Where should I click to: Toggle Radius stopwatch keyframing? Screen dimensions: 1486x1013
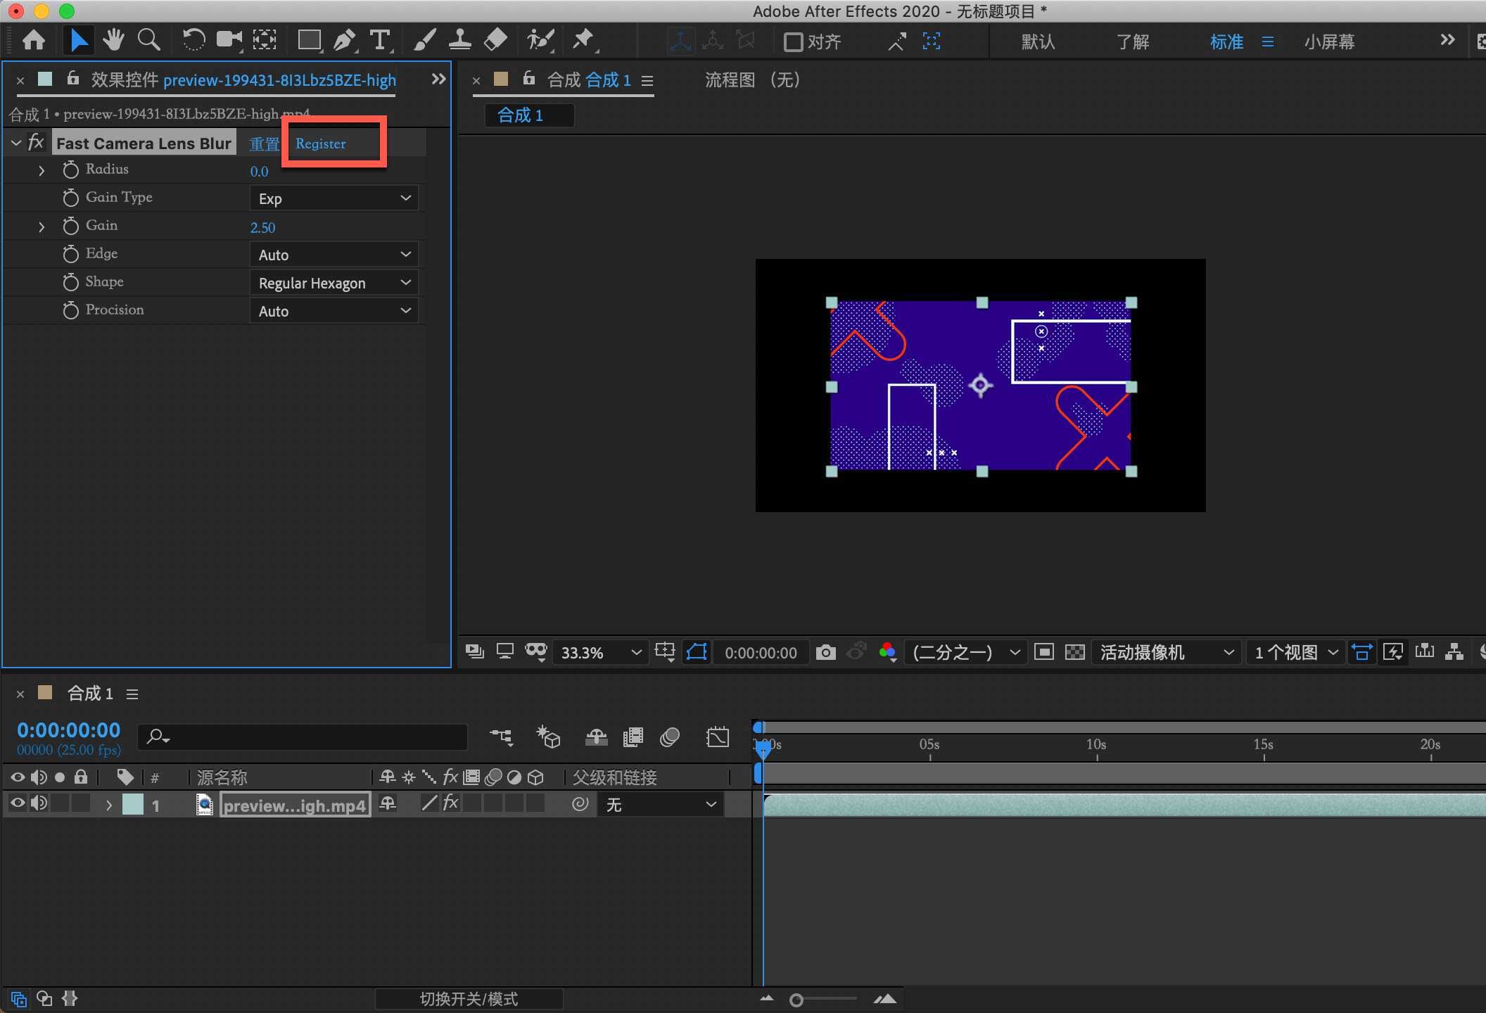70,170
